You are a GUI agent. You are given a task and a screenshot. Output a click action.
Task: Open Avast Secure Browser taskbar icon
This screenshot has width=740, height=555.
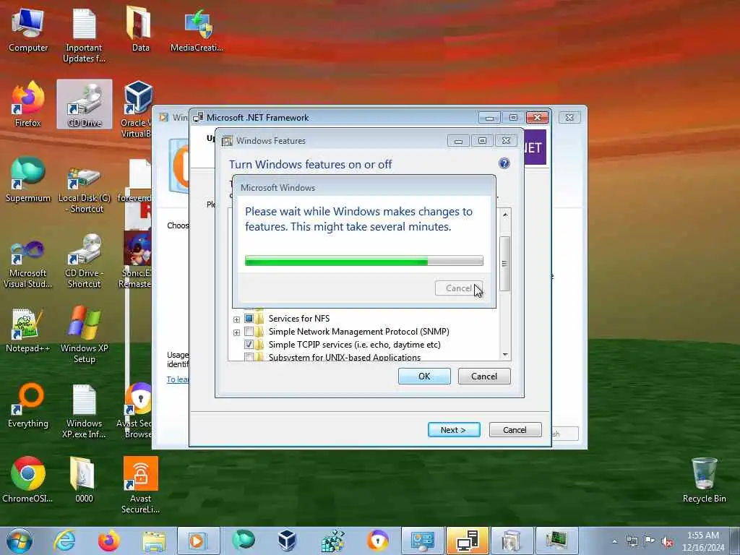pyautogui.click(x=377, y=541)
